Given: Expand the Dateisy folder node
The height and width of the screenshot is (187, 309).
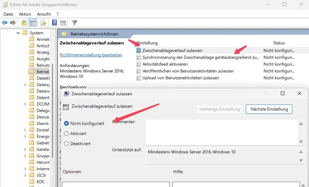Looking at the screenshot, I should click(x=25, y=85).
